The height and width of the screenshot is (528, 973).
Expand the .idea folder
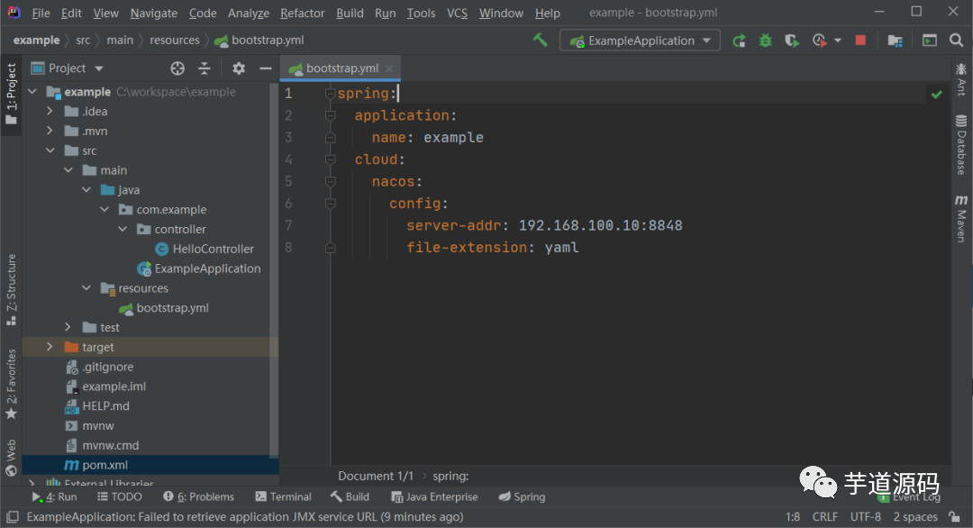pyautogui.click(x=50, y=111)
